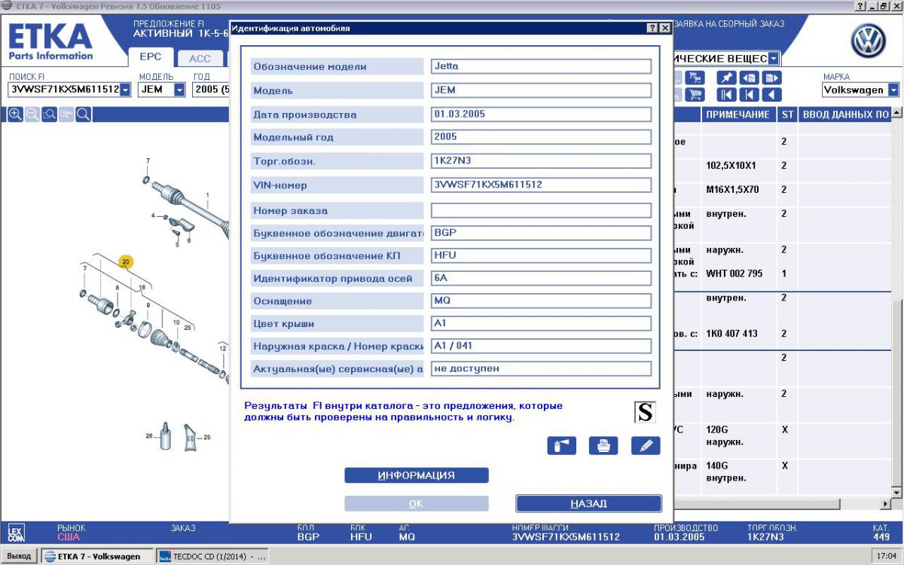Click the disabled OK button
904x565 pixels.
tap(417, 503)
